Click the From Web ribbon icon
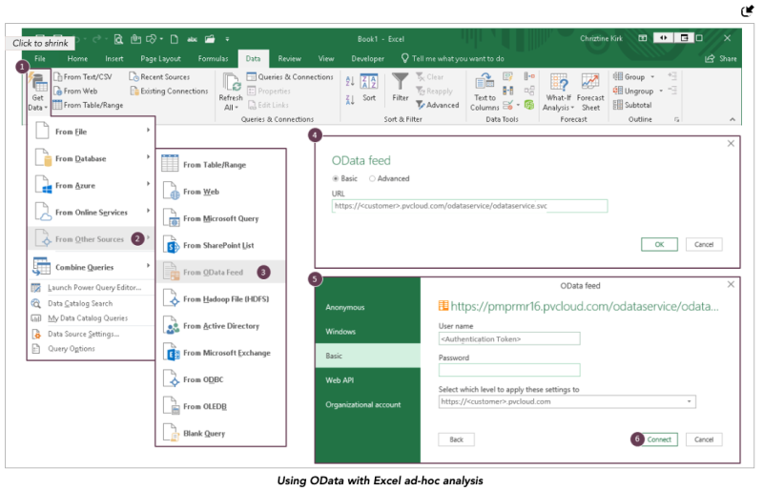The height and width of the screenshot is (490, 763). tap(58, 91)
